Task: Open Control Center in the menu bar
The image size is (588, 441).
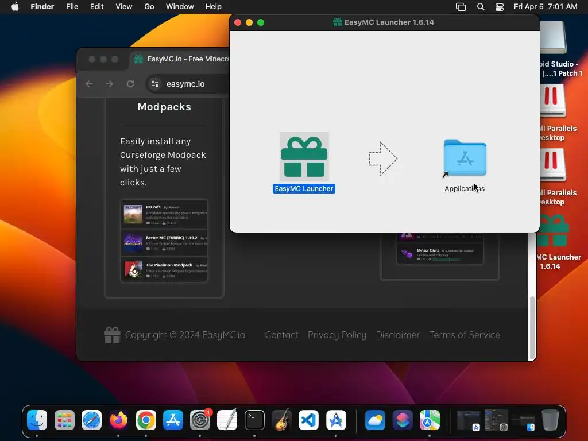Action: (x=500, y=7)
